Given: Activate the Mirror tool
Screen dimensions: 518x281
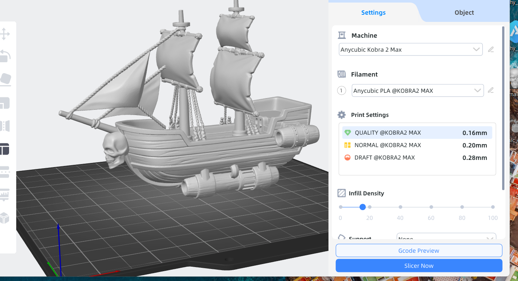Looking at the screenshot, I should tap(5, 126).
